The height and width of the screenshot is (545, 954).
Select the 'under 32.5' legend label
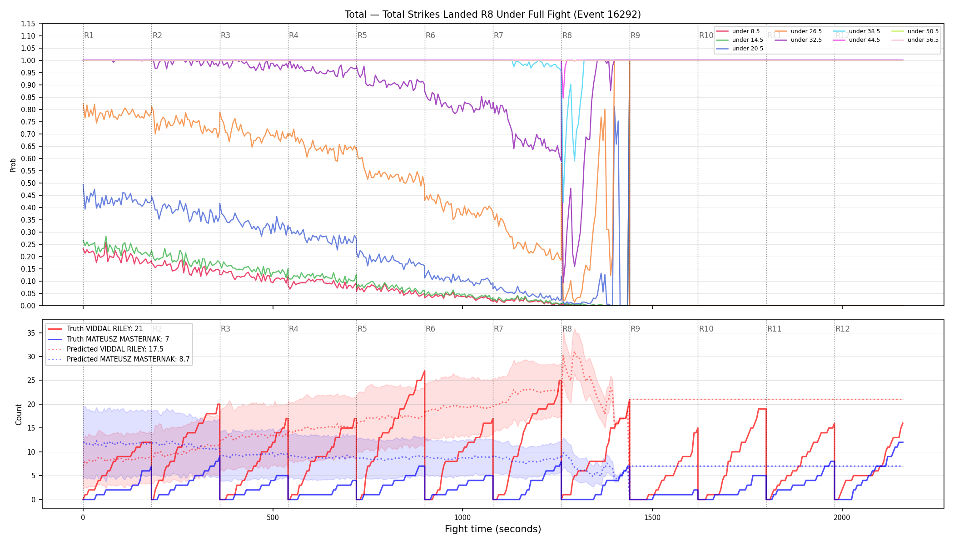pyautogui.click(x=806, y=40)
